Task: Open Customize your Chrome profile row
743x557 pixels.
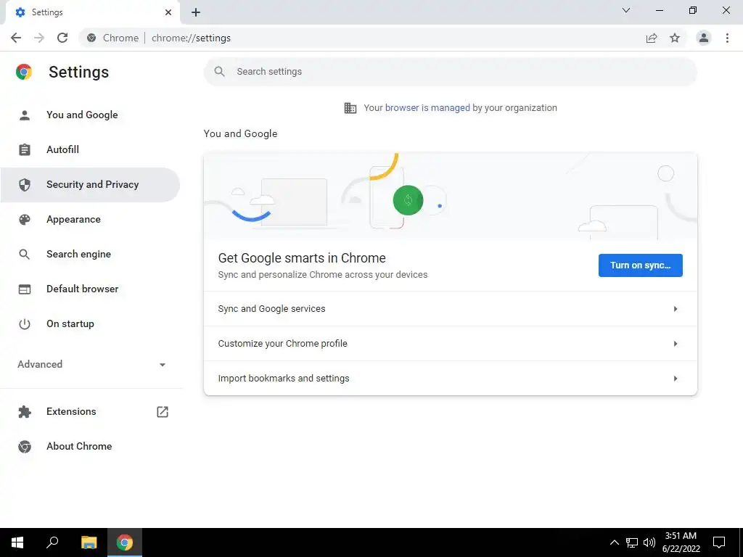Action: pyautogui.click(x=450, y=343)
